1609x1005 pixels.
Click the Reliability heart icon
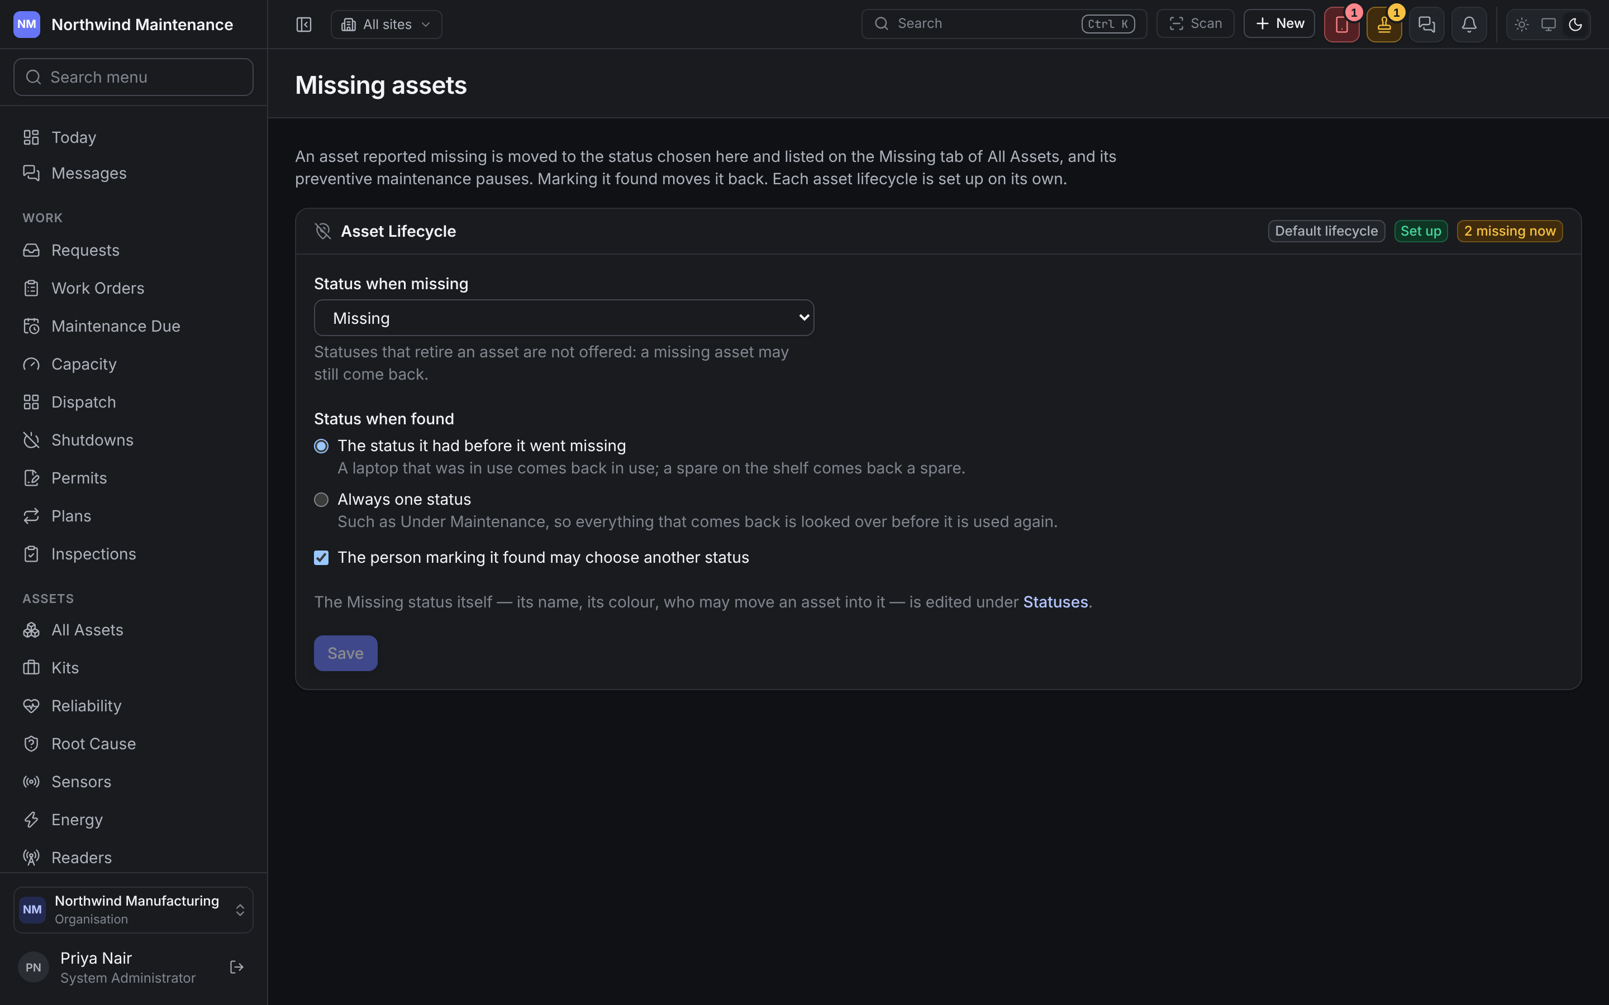click(x=31, y=706)
